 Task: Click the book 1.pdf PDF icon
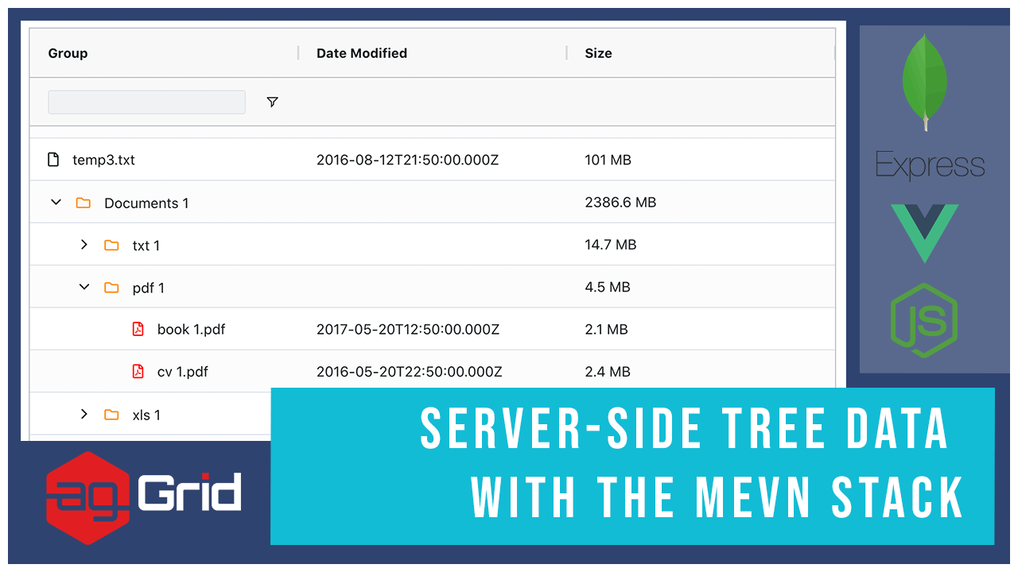138,329
